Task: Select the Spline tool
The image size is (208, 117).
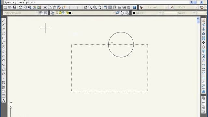Action: [x=4, y=56]
